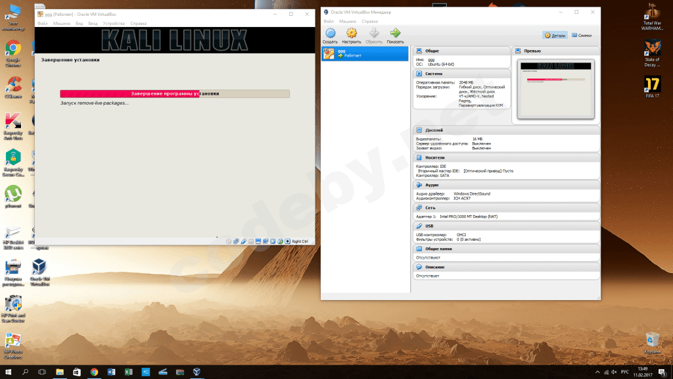
Task: Collapse the Носители section header
Action: [434, 158]
